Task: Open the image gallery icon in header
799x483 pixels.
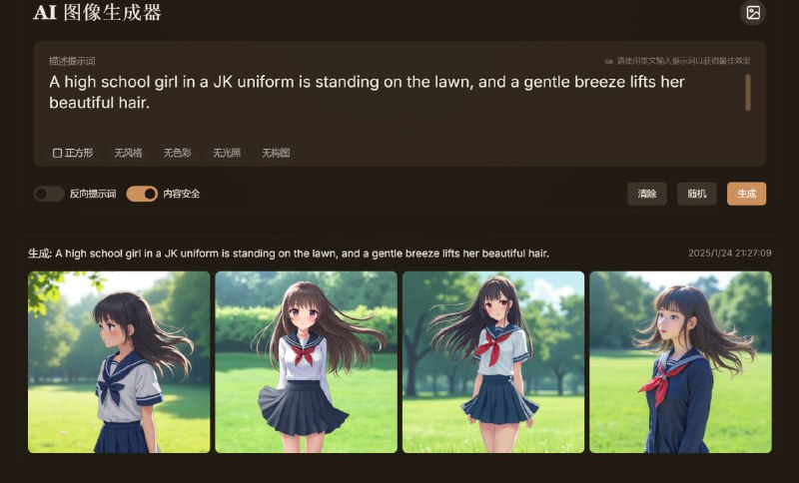Action: coord(753,13)
